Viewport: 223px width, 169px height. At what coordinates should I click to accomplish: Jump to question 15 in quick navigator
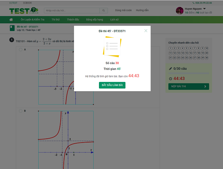(186, 53)
